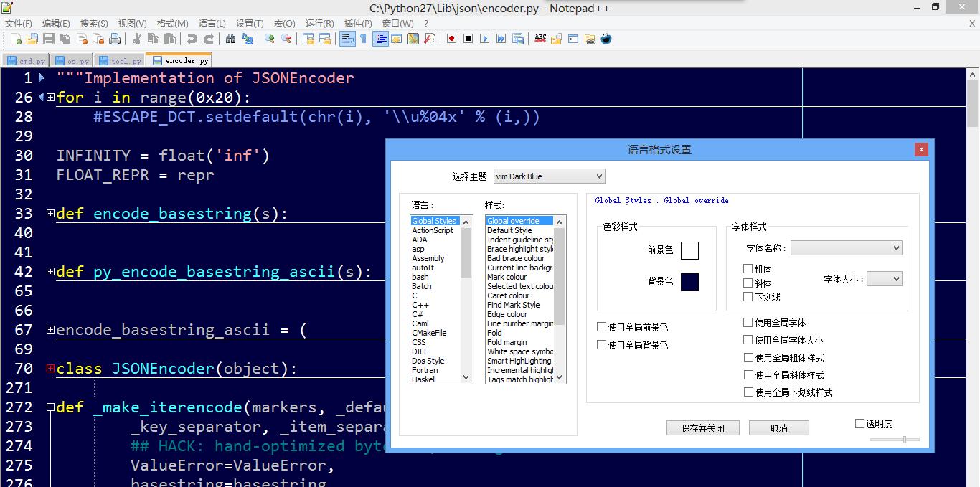This screenshot has height=487, width=980.
Task: Click the 保存并关闭 button
Action: click(702, 428)
